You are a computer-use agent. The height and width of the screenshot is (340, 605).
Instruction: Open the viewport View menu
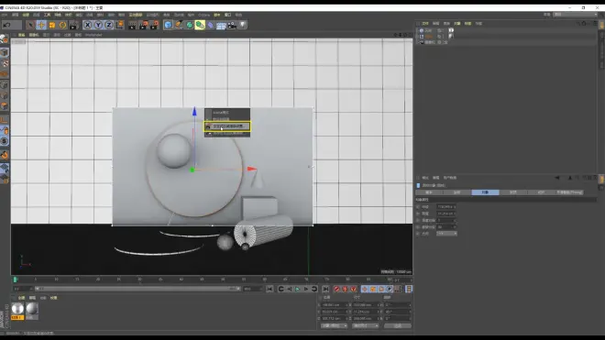tap(22, 35)
